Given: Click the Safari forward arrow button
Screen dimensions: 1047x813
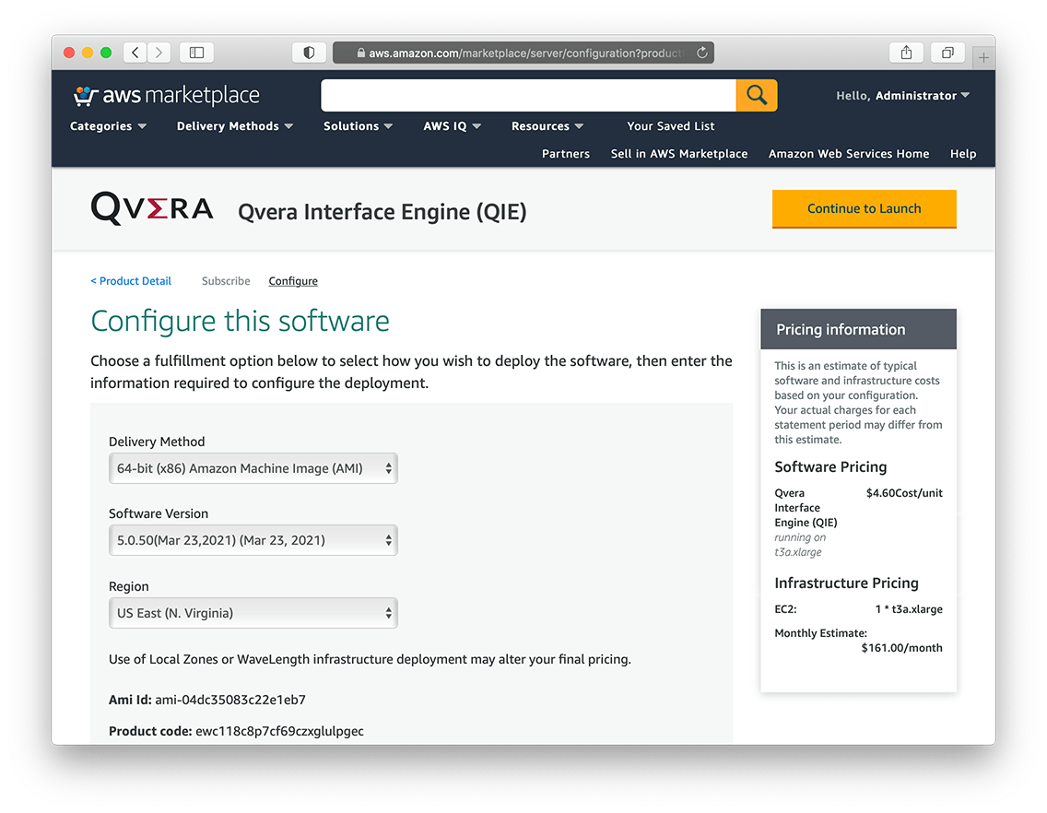Looking at the screenshot, I should (x=159, y=53).
